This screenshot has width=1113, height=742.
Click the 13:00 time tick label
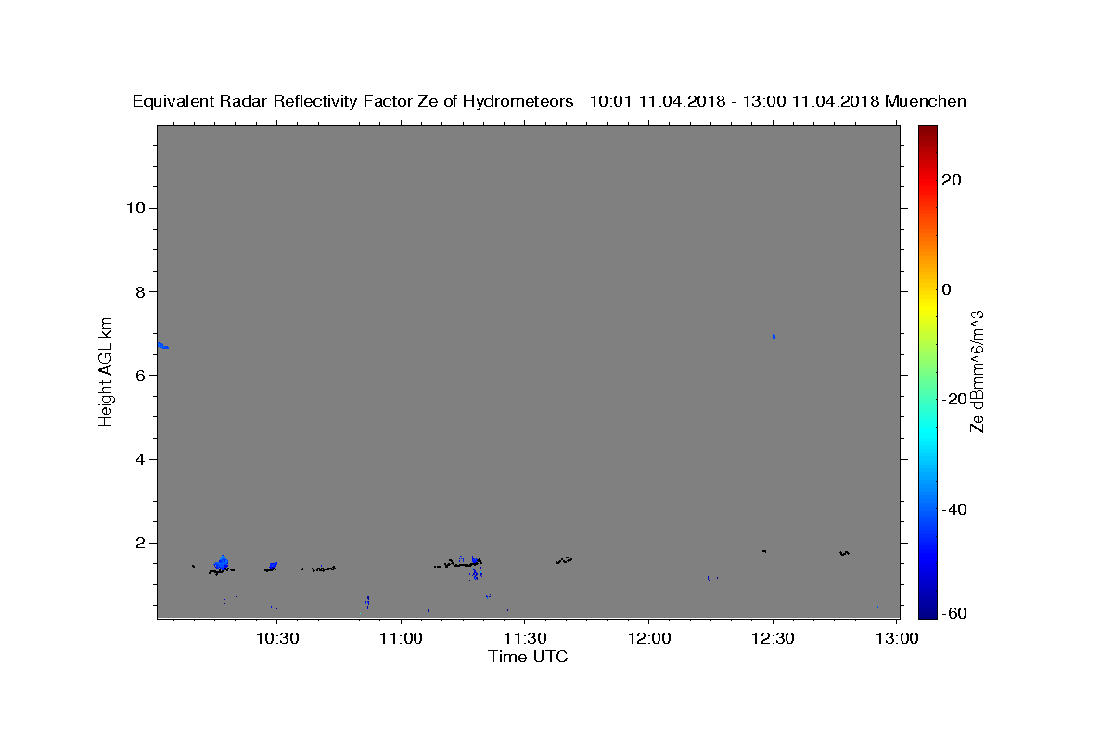(896, 638)
